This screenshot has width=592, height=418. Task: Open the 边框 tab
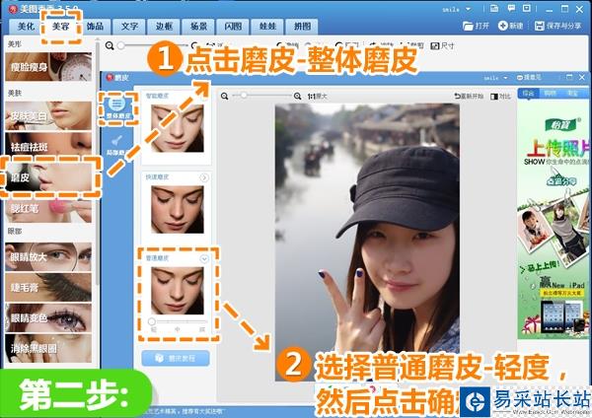tap(164, 26)
